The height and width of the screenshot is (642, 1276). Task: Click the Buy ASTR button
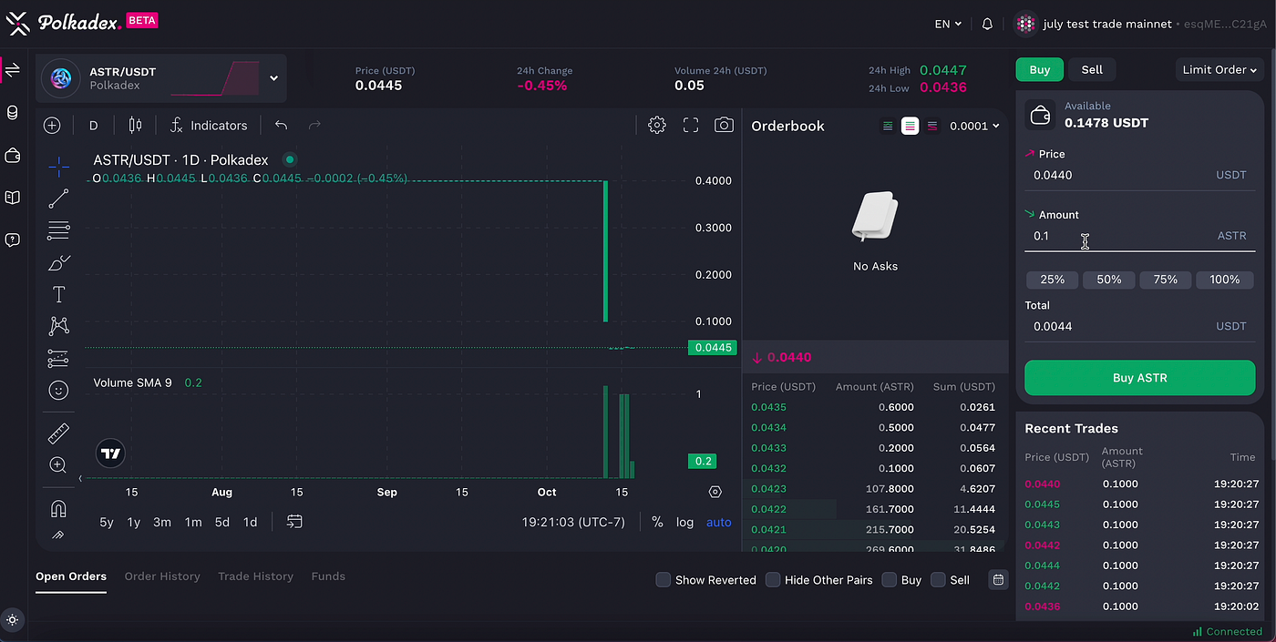tap(1139, 378)
